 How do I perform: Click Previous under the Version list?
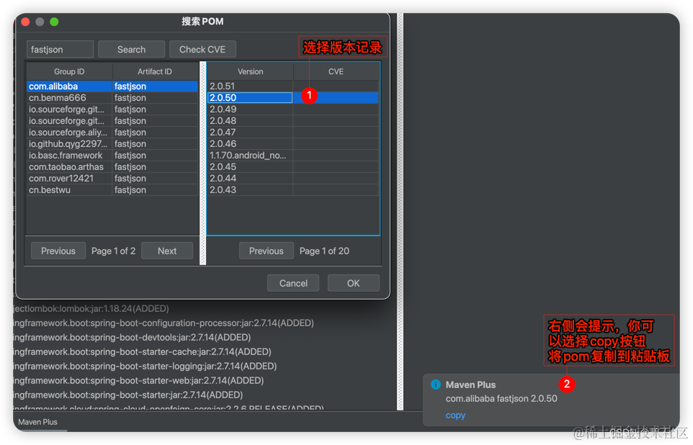(x=267, y=251)
